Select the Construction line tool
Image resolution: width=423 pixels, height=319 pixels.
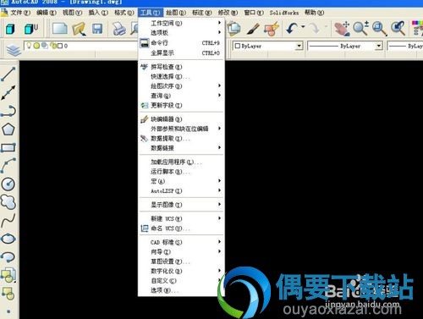pyautogui.click(x=8, y=92)
